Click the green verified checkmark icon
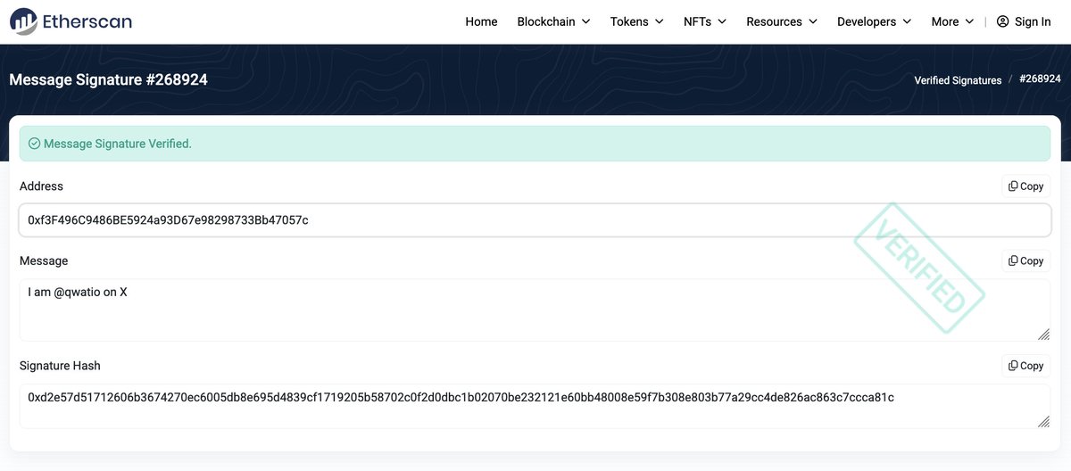Image resolution: width=1071 pixels, height=471 pixels. point(34,144)
